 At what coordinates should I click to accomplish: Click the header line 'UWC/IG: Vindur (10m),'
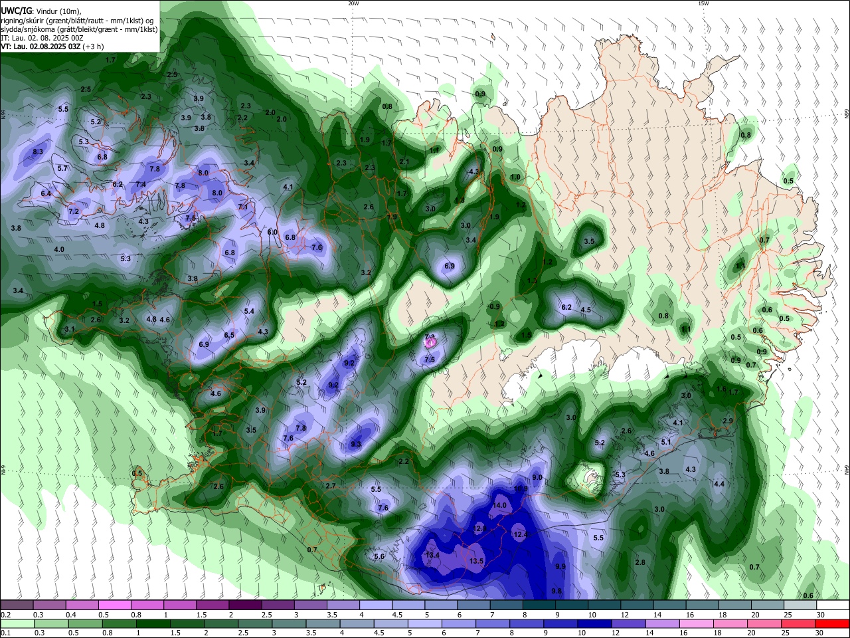[41, 11]
